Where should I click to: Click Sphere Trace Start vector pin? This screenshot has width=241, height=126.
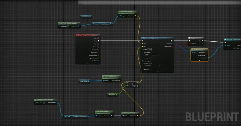142,44
